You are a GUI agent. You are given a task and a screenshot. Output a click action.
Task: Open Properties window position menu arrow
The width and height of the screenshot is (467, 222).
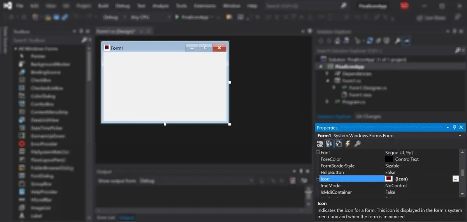[x=448, y=128]
